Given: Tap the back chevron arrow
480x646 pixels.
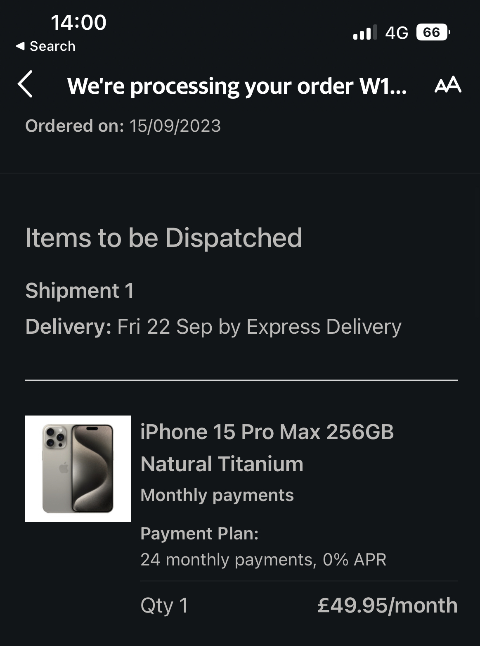Looking at the screenshot, I should pos(25,84).
